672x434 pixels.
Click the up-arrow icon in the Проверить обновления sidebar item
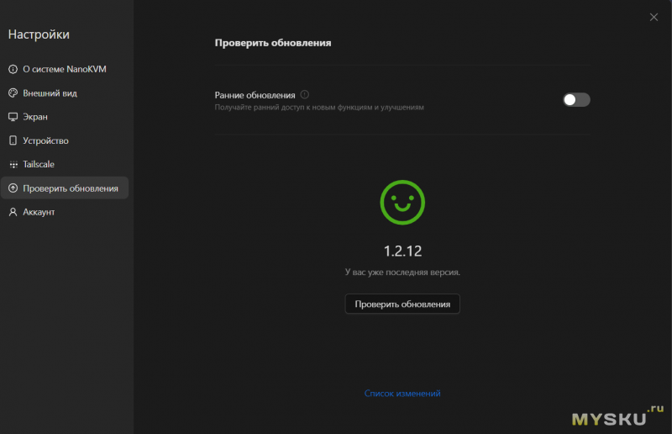tap(13, 188)
